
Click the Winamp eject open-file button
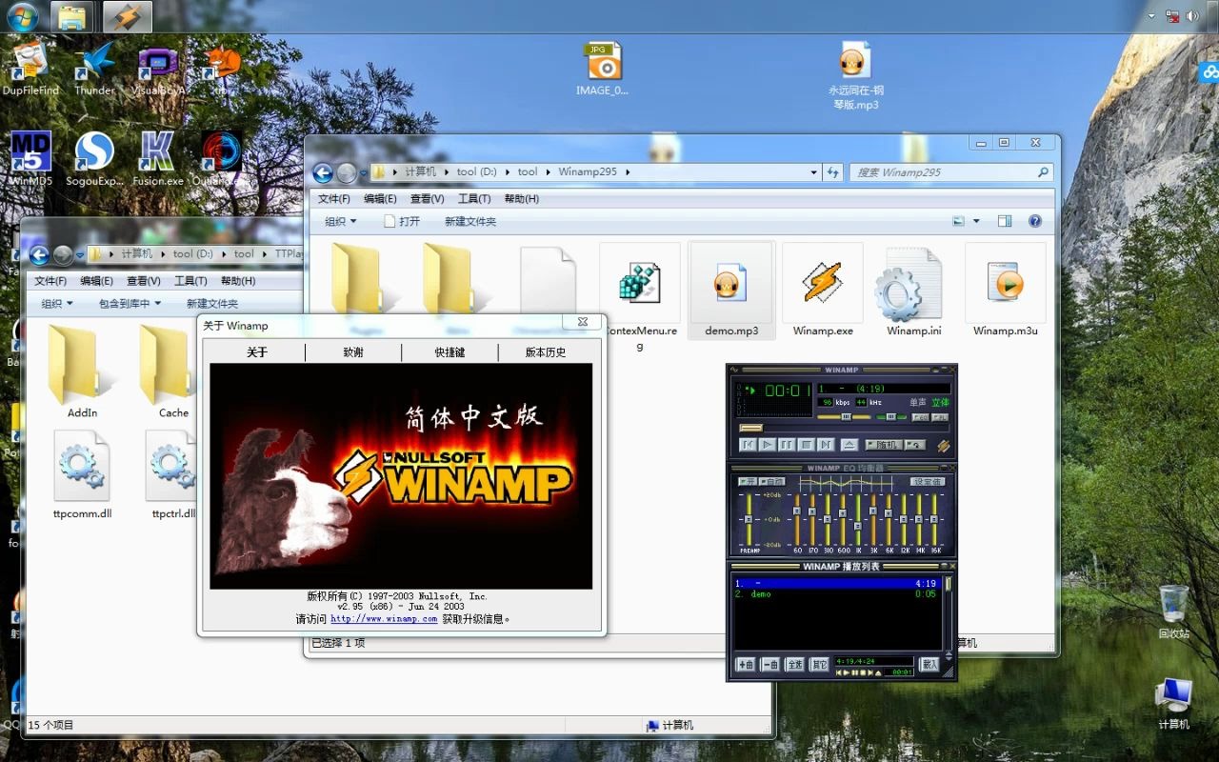click(x=849, y=445)
